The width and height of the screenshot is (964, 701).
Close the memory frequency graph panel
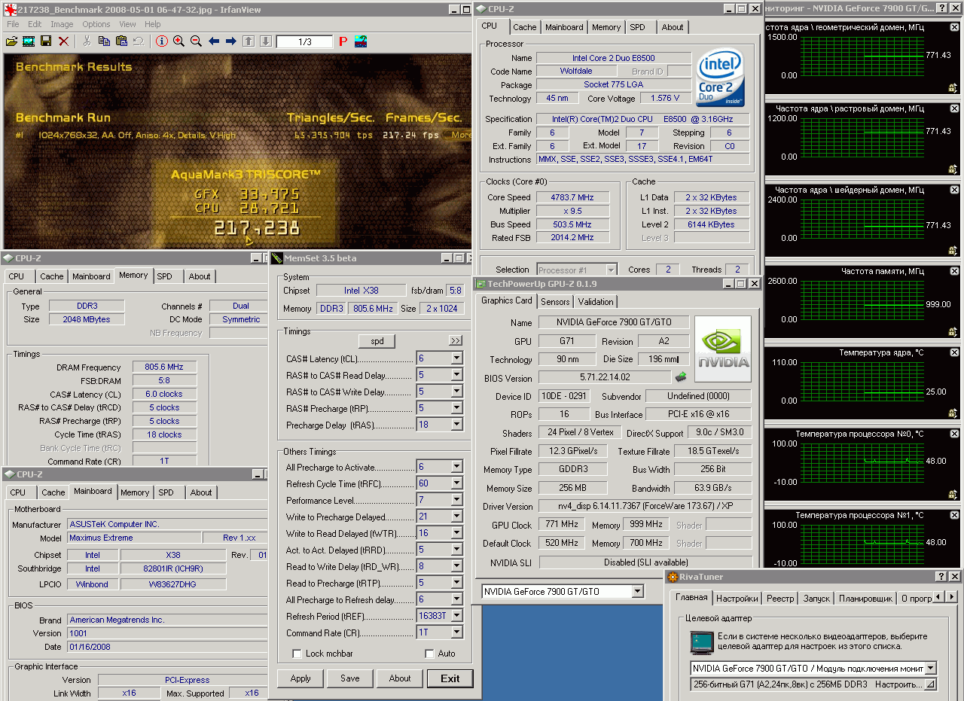pyautogui.click(x=953, y=272)
